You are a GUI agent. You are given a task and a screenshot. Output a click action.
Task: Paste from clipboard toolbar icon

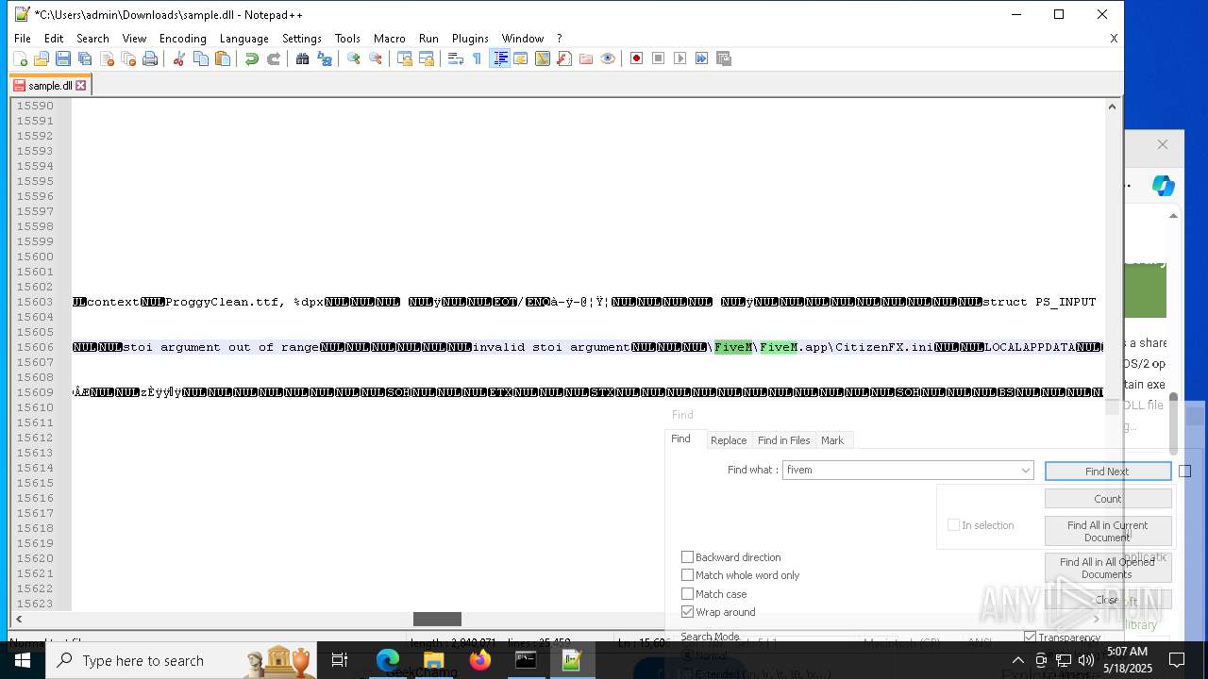pos(223,58)
